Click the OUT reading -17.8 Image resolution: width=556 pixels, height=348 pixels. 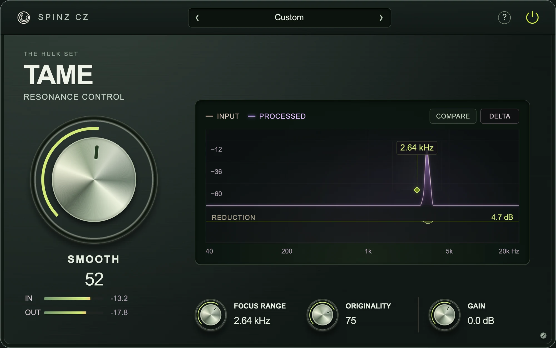pyautogui.click(x=119, y=313)
